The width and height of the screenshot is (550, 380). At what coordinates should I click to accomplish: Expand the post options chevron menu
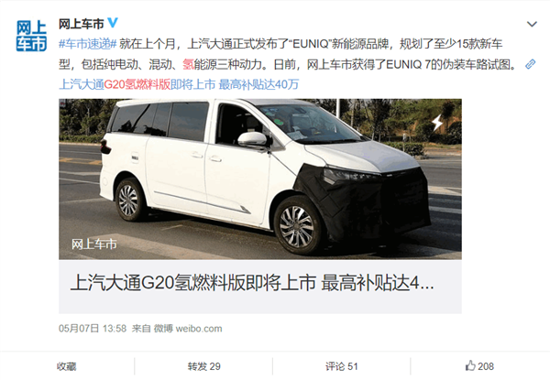pyautogui.click(x=532, y=24)
